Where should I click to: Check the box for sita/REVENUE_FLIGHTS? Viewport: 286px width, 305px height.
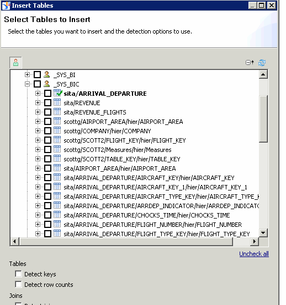click(47, 112)
